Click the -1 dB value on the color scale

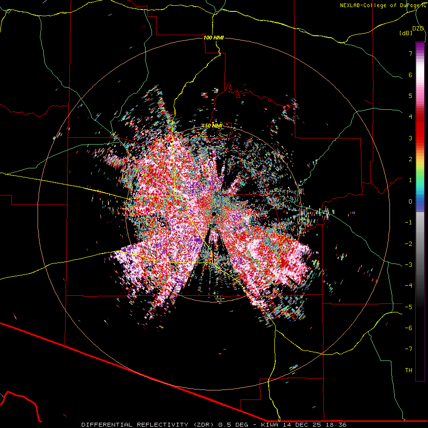409,223
